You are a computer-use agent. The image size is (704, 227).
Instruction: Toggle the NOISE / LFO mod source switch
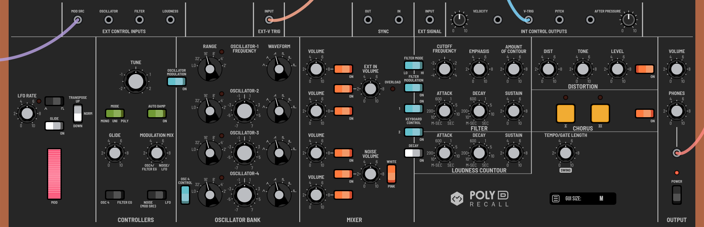click(x=157, y=195)
